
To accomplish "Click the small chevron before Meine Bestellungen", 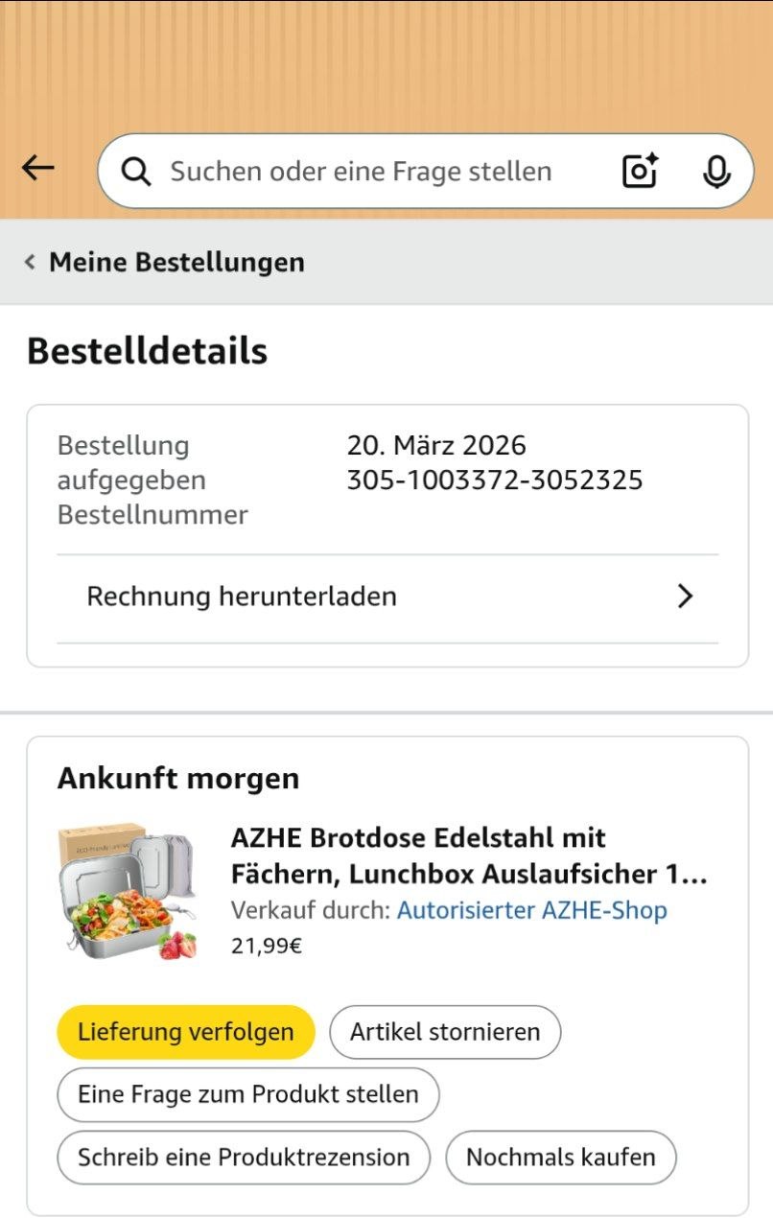I will pyautogui.click(x=31, y=262).
